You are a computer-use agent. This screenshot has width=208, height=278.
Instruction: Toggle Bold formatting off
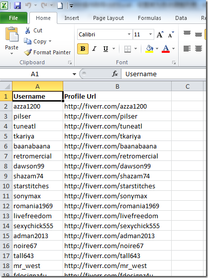point(83,49)
